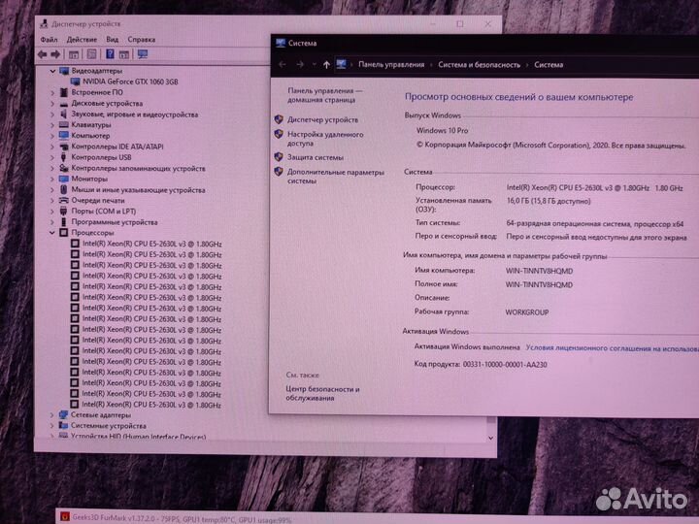Select Устройства HID category

coord(138,437)
